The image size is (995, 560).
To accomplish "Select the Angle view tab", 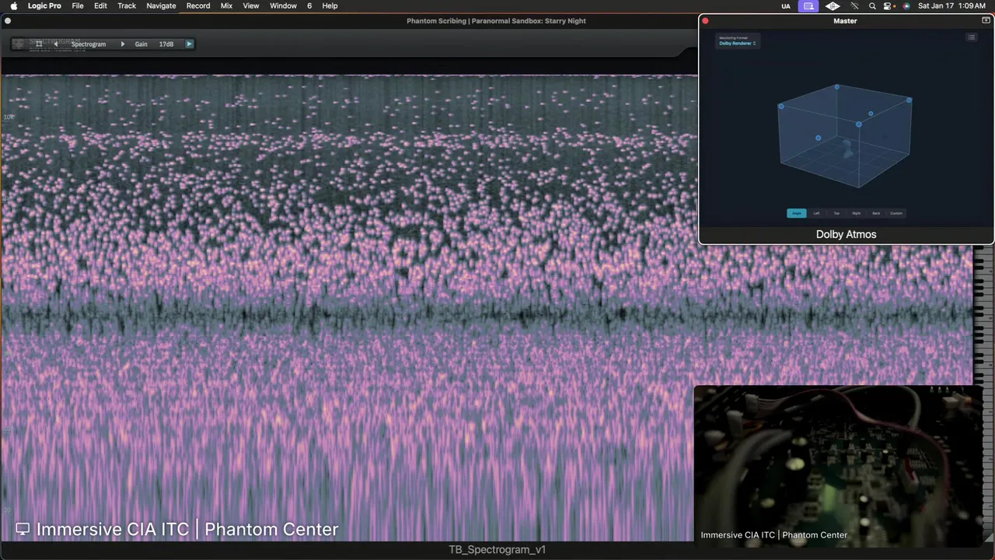I will (796, 213).
